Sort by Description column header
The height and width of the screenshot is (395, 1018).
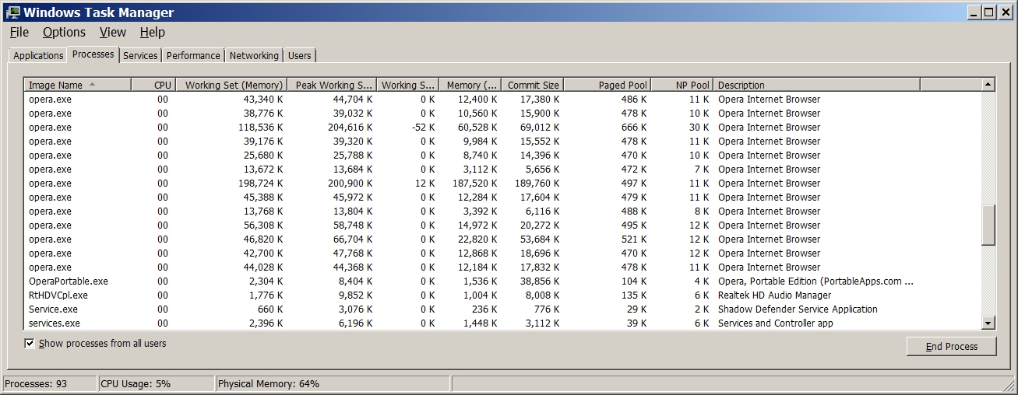[816, 85]
